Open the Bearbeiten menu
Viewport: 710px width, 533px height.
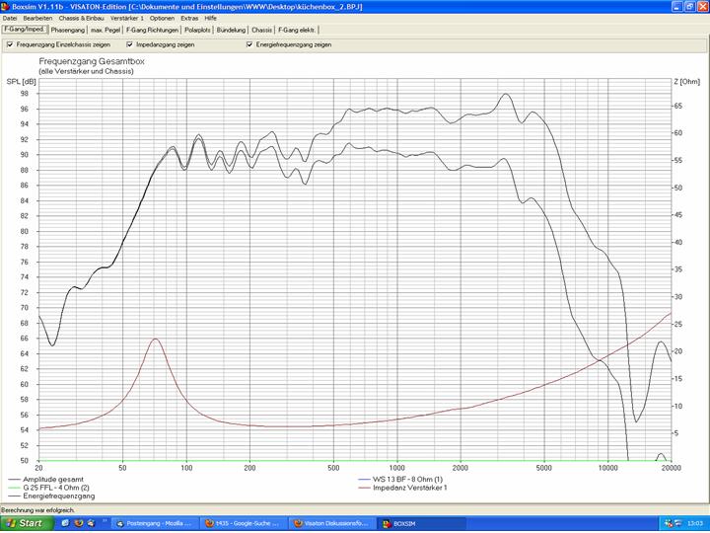pyautogui.click(x=37, y=18)
